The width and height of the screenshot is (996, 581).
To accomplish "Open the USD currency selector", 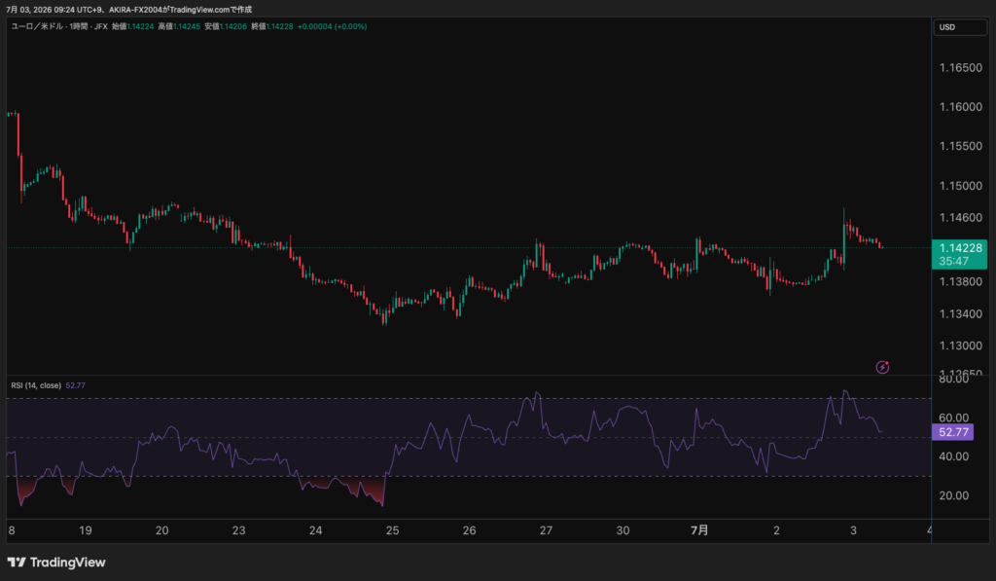I will (x=960, y=27).
